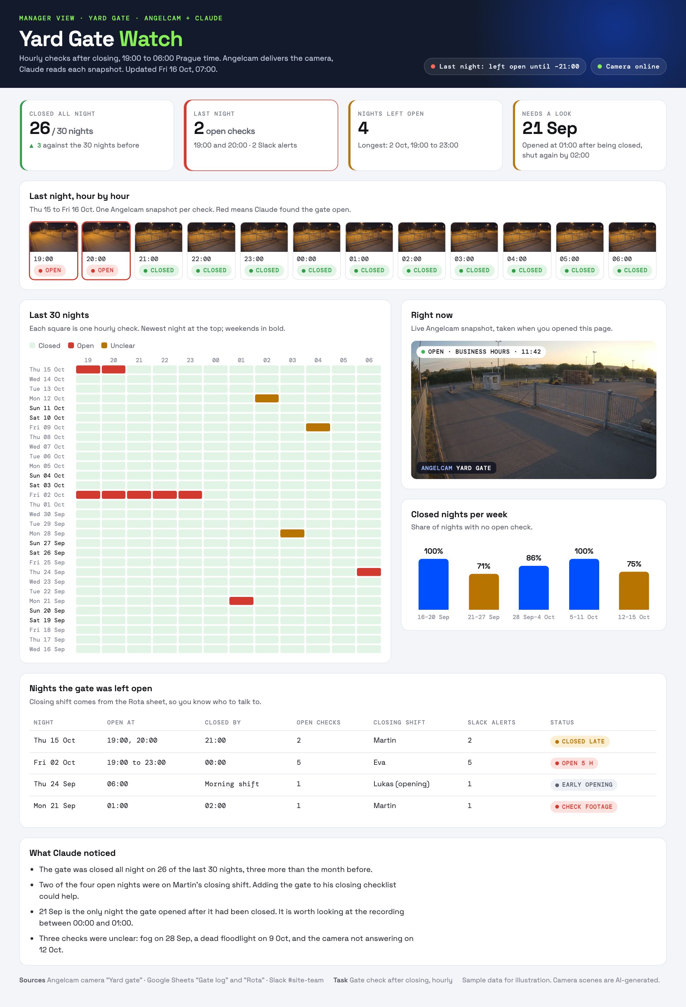
Task: View the 06:00 snapshot thumbnail
Action: (x=632, y=237)
